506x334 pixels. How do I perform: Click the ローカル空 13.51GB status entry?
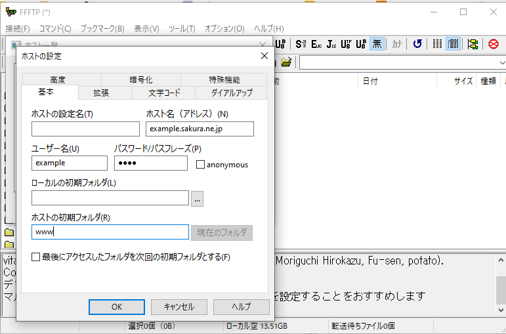tap(257, 326)
